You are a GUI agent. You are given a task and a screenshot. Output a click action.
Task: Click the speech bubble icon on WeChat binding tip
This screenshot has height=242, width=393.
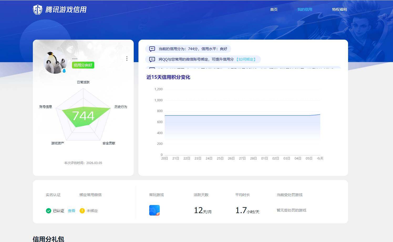tap(152, 59)
